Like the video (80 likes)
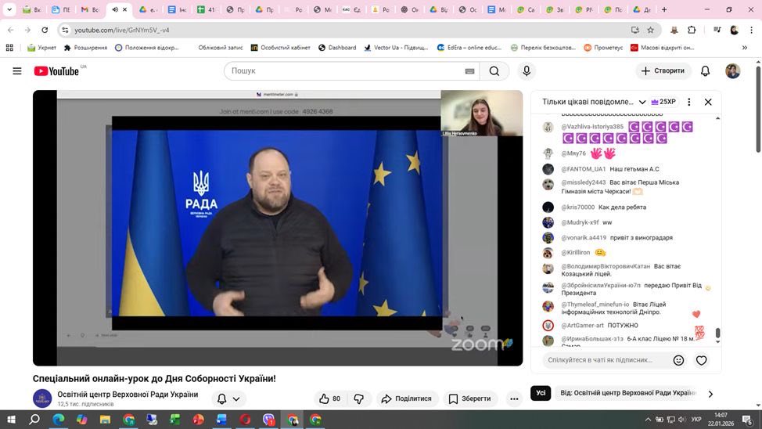762x429 pixels. [x=330, y=398]
